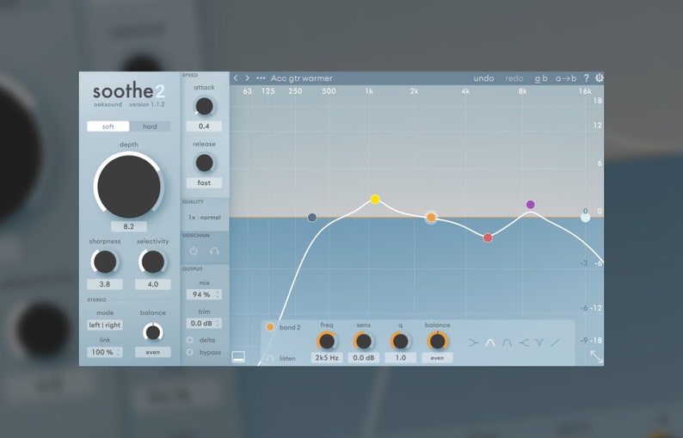
Task: Click the band 2 sens knob
Action: [364, 342]
